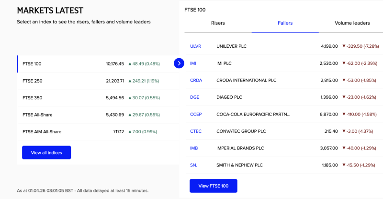Click FTSE 250 value 21,203.71

tap(115, 81)
